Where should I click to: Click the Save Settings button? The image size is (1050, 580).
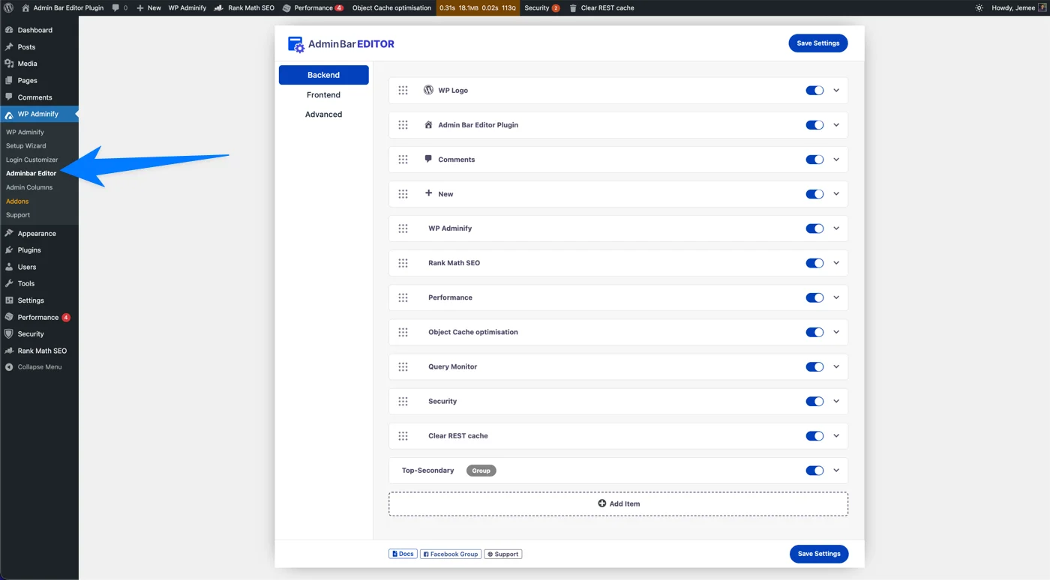pos(817,43)
